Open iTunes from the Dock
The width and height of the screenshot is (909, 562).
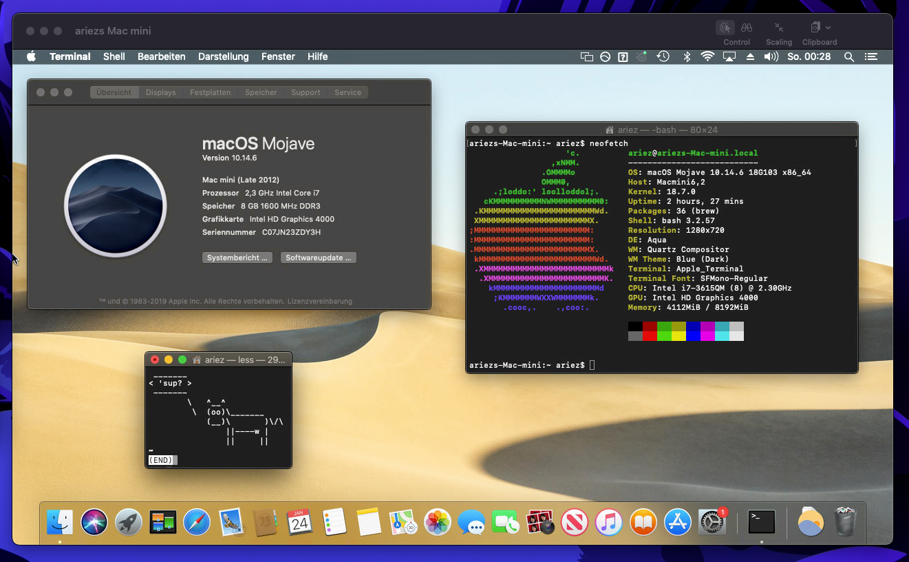point(609,522)
